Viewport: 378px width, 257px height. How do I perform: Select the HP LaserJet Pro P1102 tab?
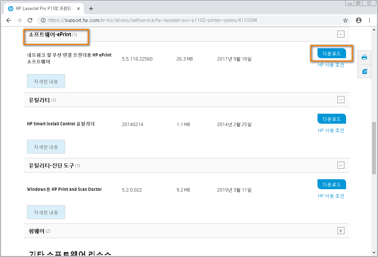click(x=44, y=9)
